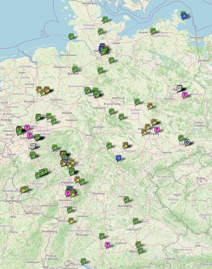
Task: Click the green cache marker near Rostock
Action: click(153, 31)
